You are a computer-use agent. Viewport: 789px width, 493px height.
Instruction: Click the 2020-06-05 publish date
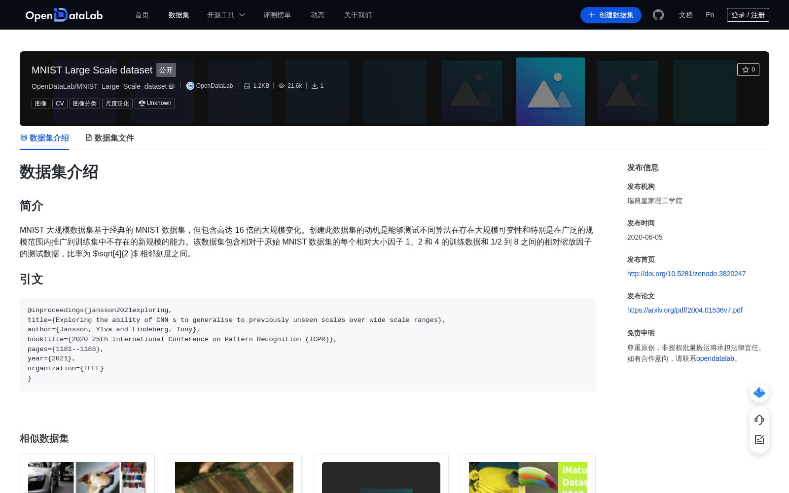[x=645, y=237]
